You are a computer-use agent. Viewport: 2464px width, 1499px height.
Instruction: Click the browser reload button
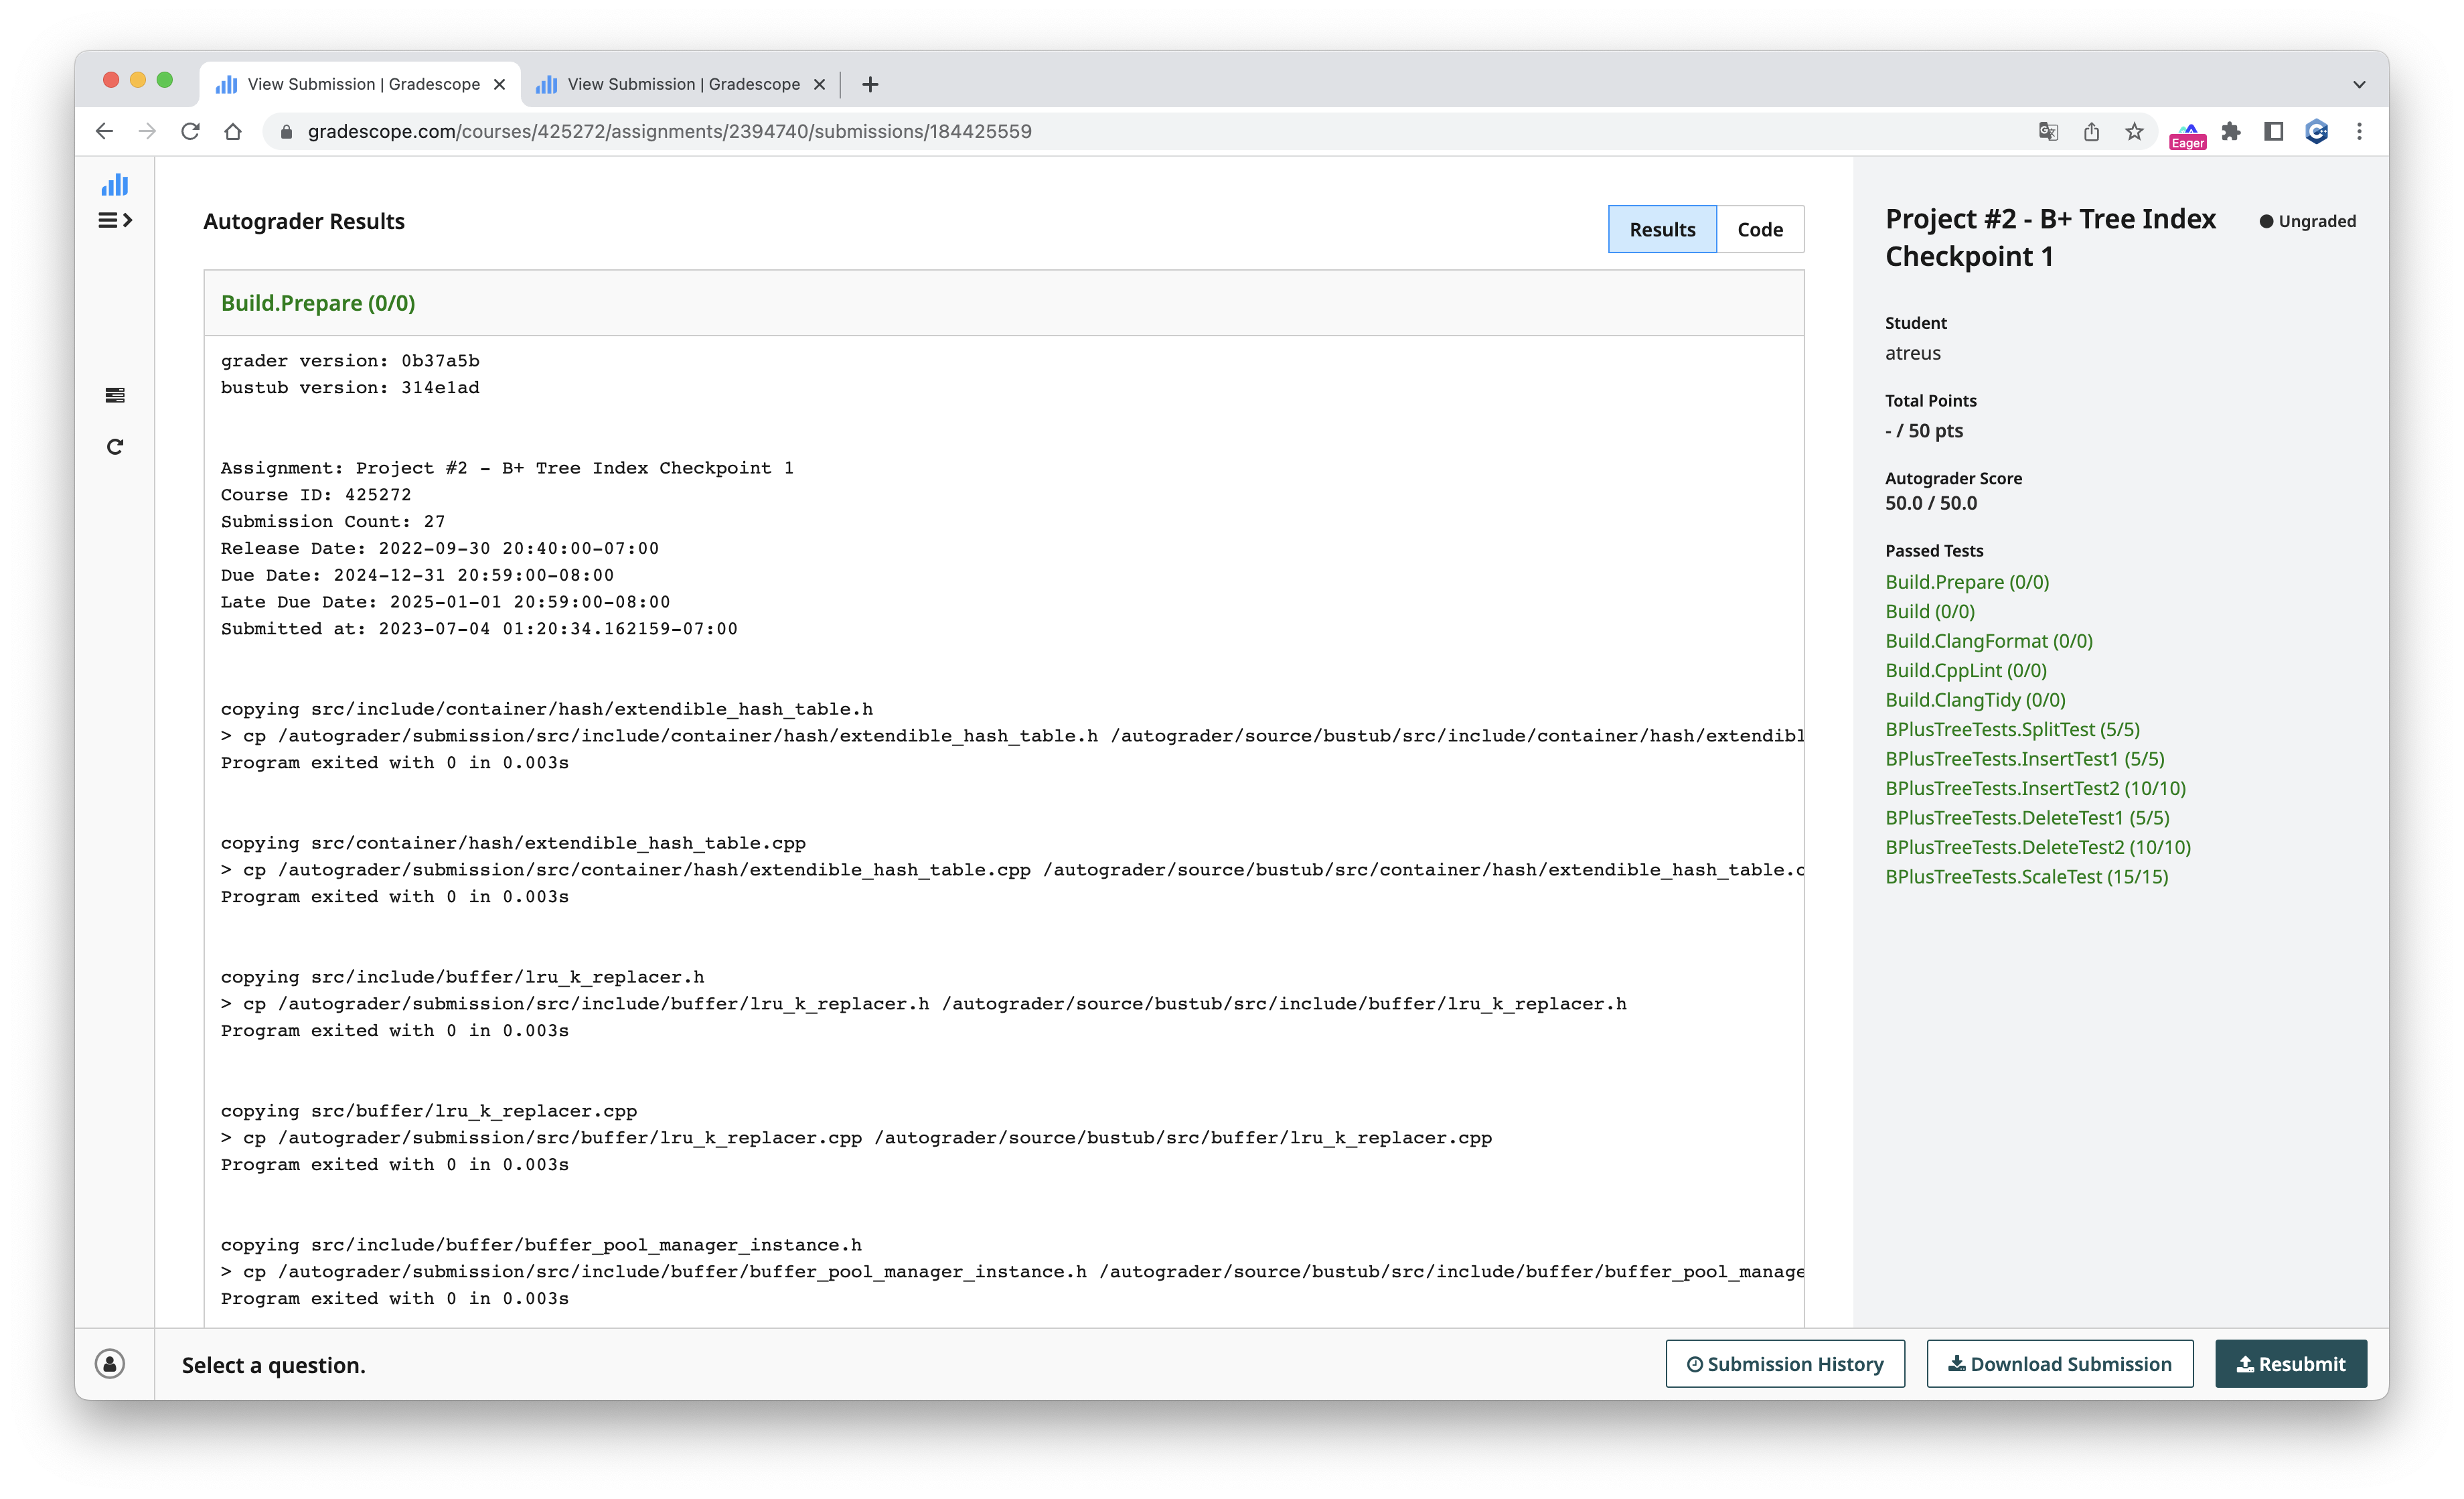tap(190, 131)
